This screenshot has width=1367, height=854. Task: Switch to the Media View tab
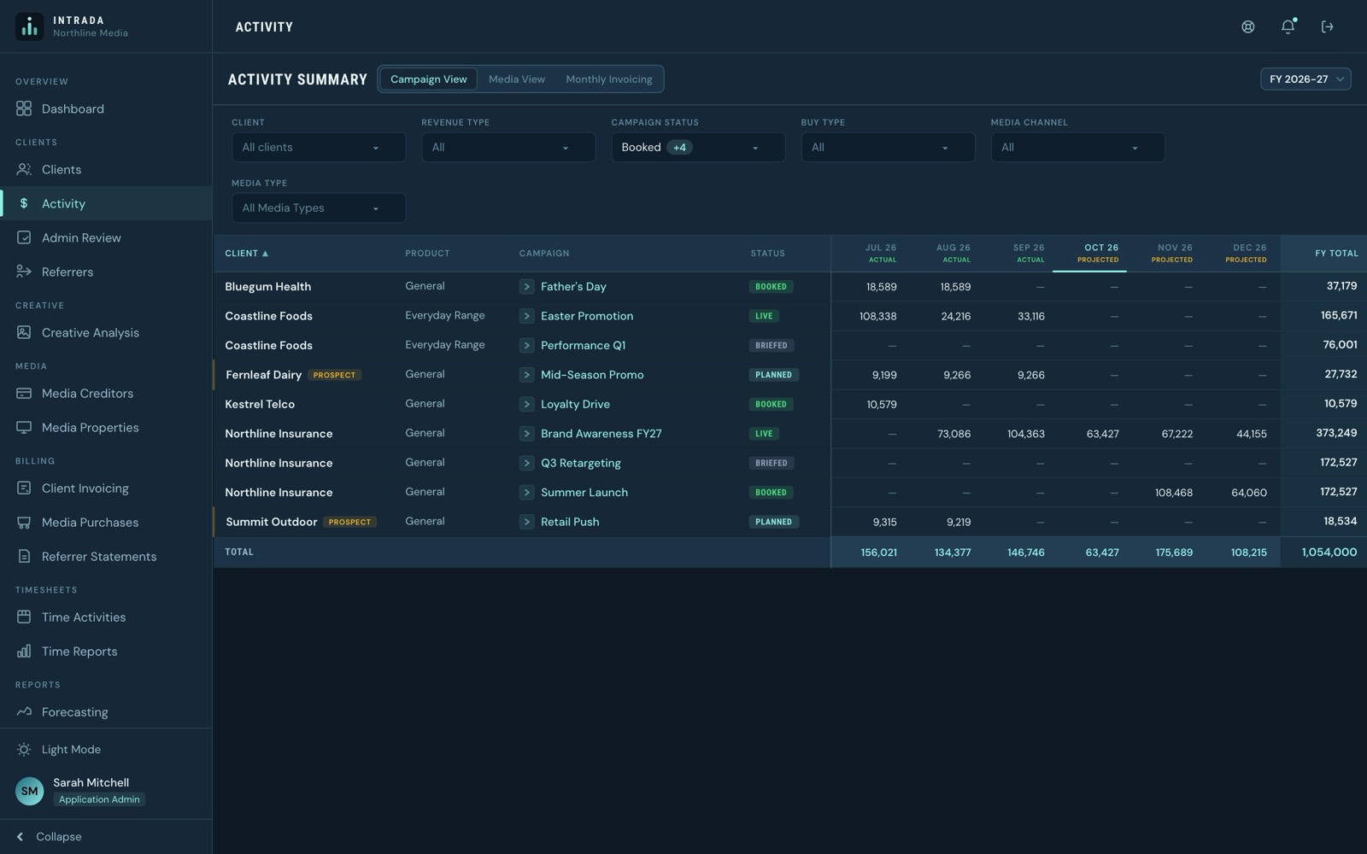[517, 79]
